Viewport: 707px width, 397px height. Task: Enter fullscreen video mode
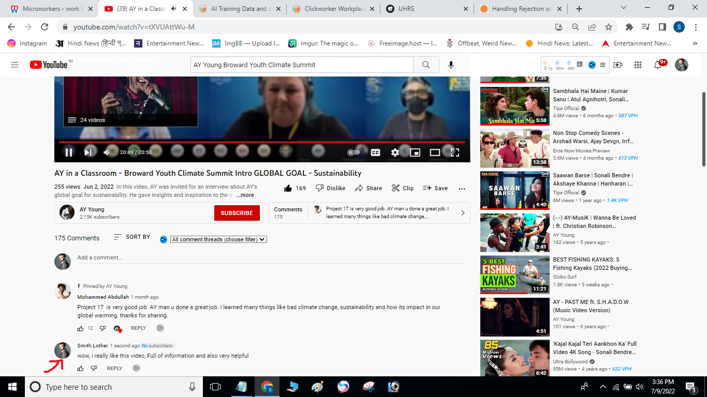click(455, 152)
